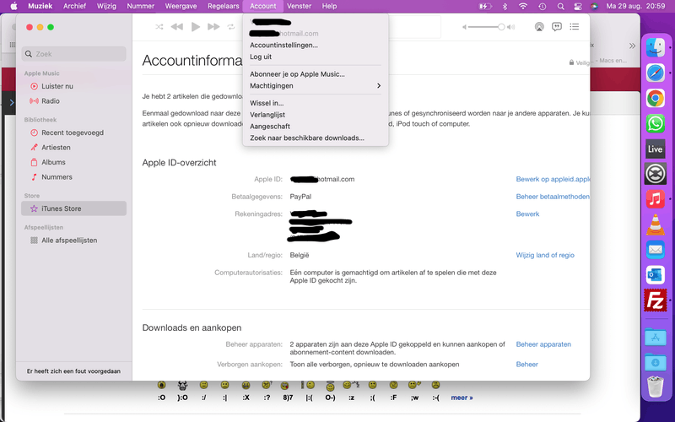Open WhatsApp from the Dock
Screen dimensions: 675x422
(656, 123)
